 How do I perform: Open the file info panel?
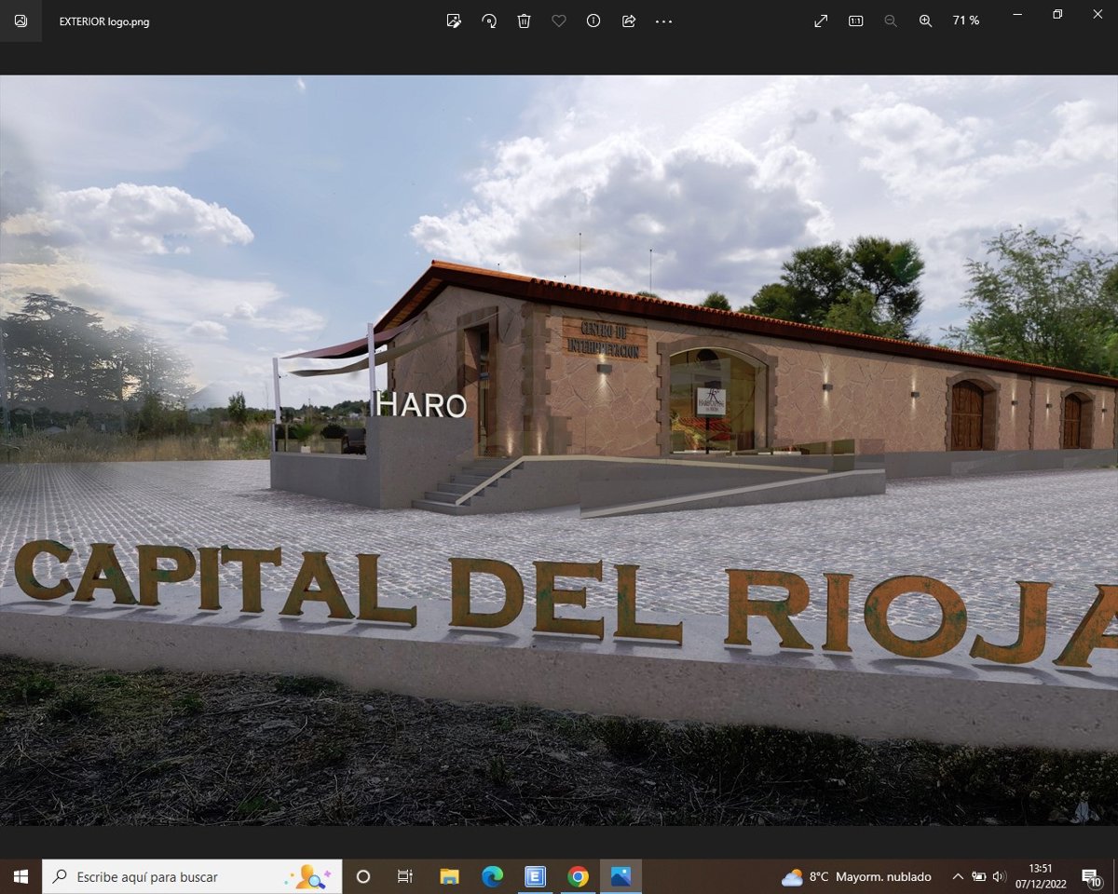pyautogui.click(x=593, y=20)
